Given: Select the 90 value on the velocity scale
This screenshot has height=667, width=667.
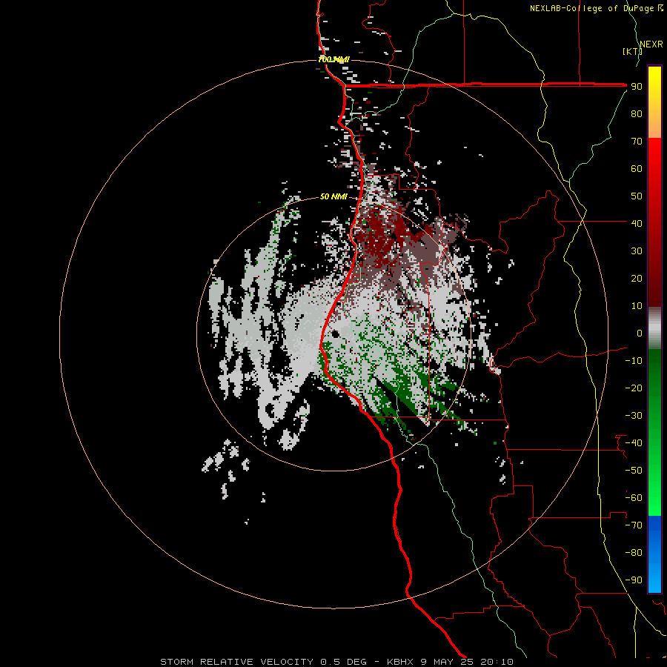Looking at the screenshot, I should click(637, 87).
